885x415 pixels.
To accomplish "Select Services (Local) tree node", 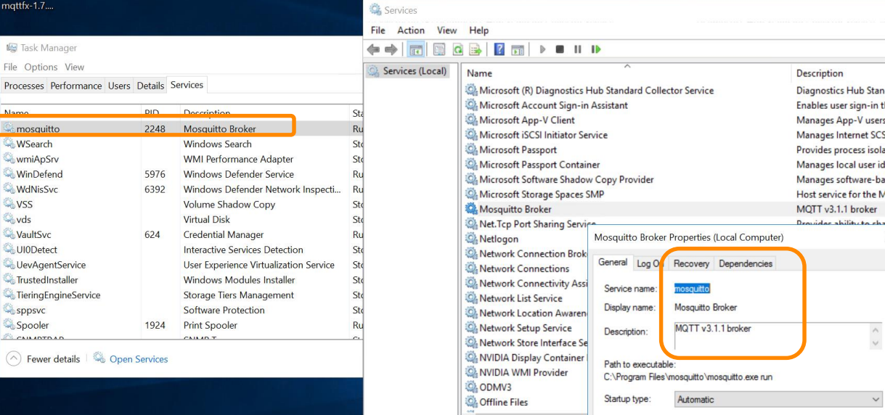I will pyautogui.click(x=415, y=71).
